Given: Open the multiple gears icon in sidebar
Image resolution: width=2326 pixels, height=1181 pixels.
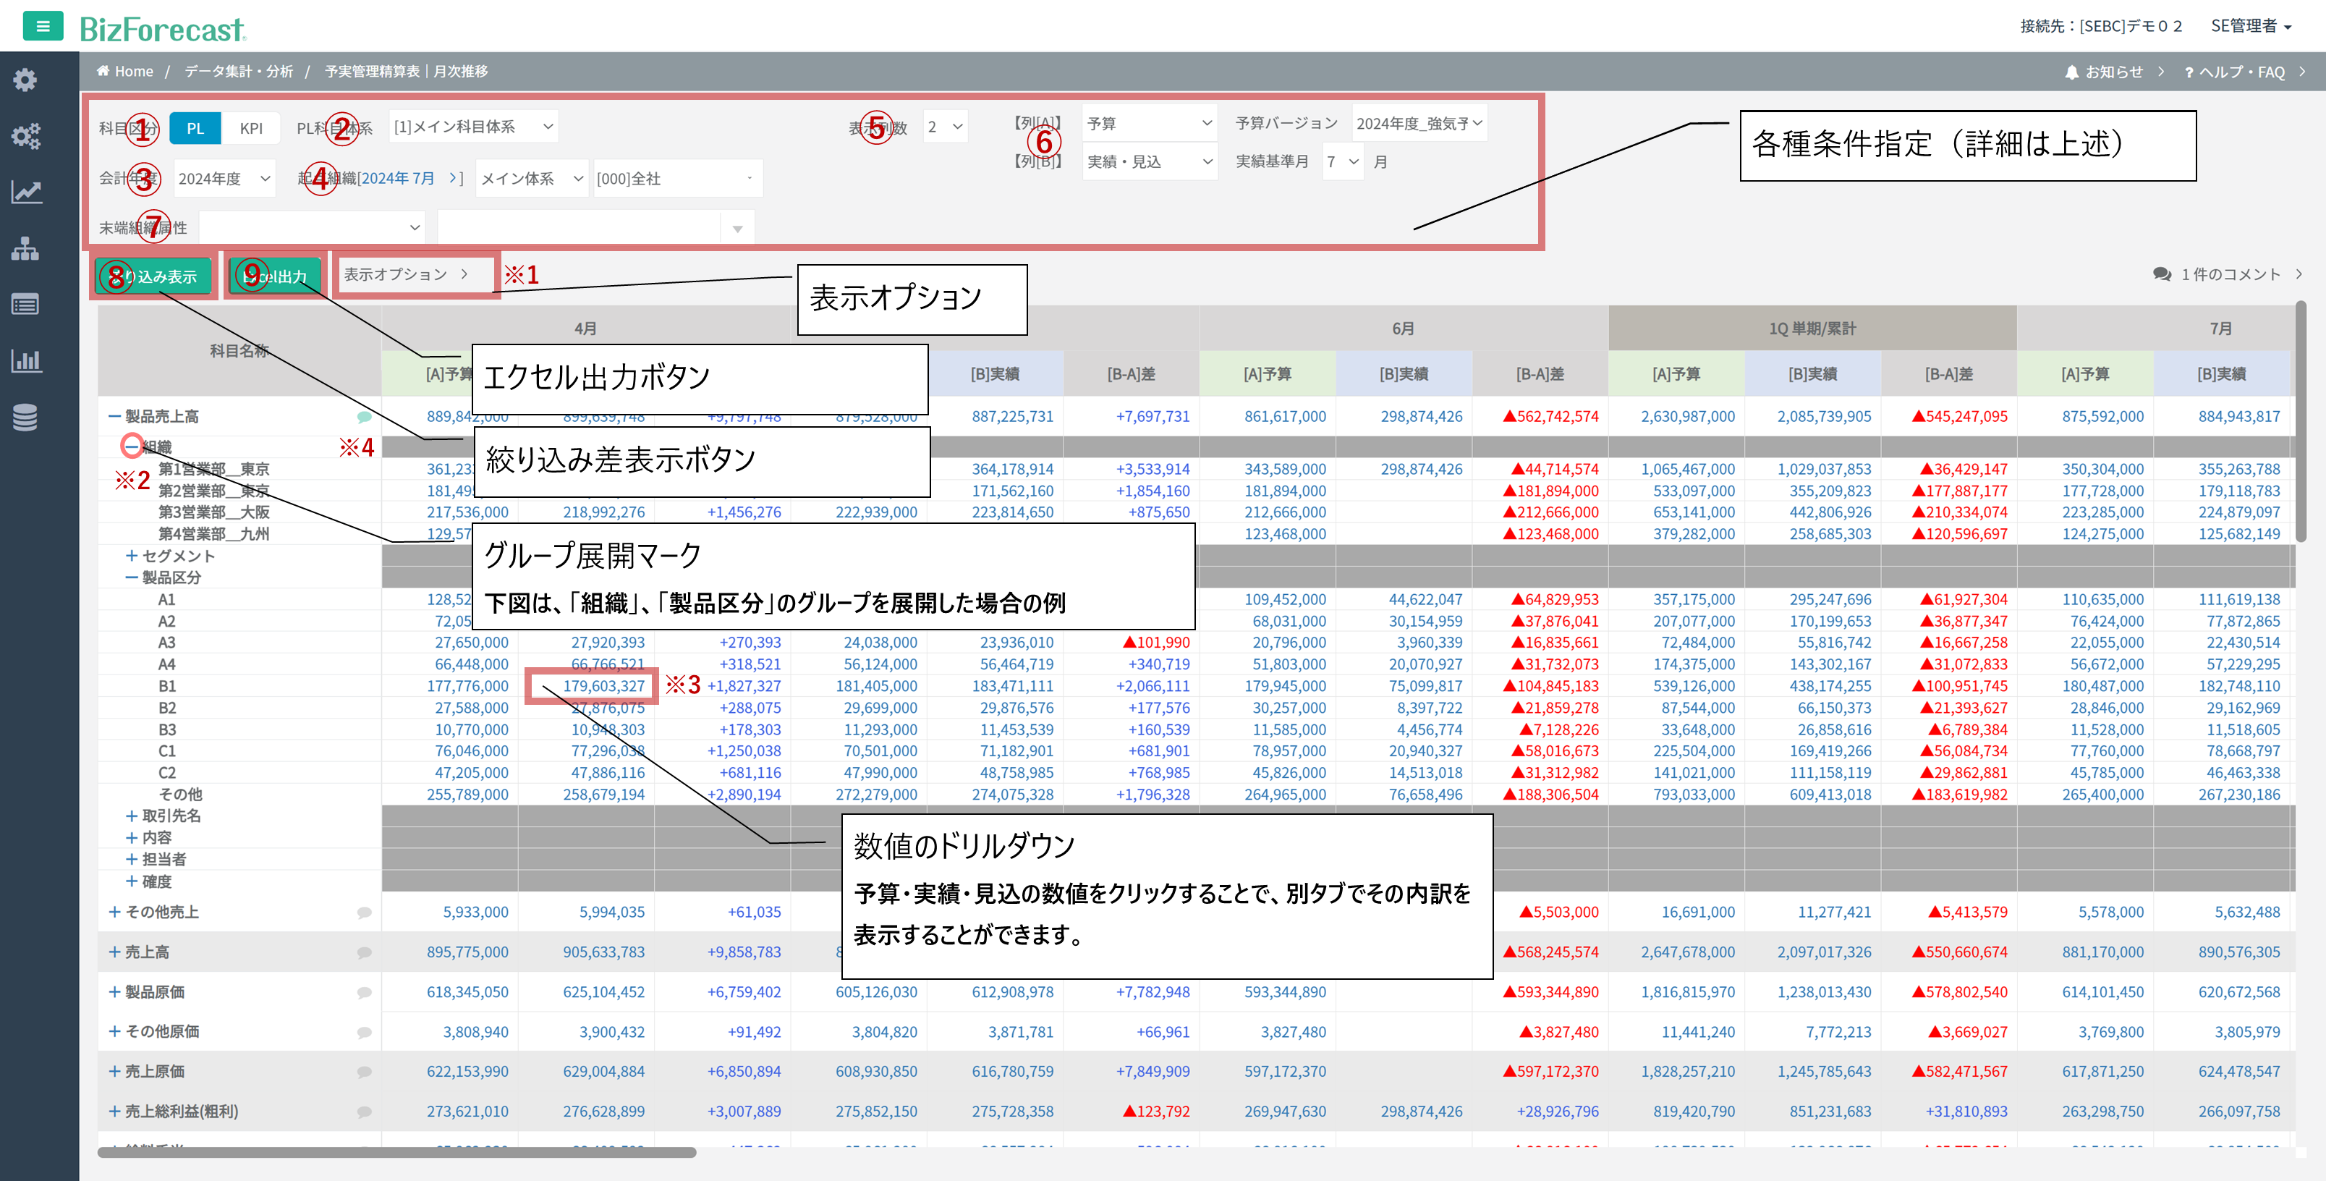Looking at the screenshot, I should tap(25, 135).
